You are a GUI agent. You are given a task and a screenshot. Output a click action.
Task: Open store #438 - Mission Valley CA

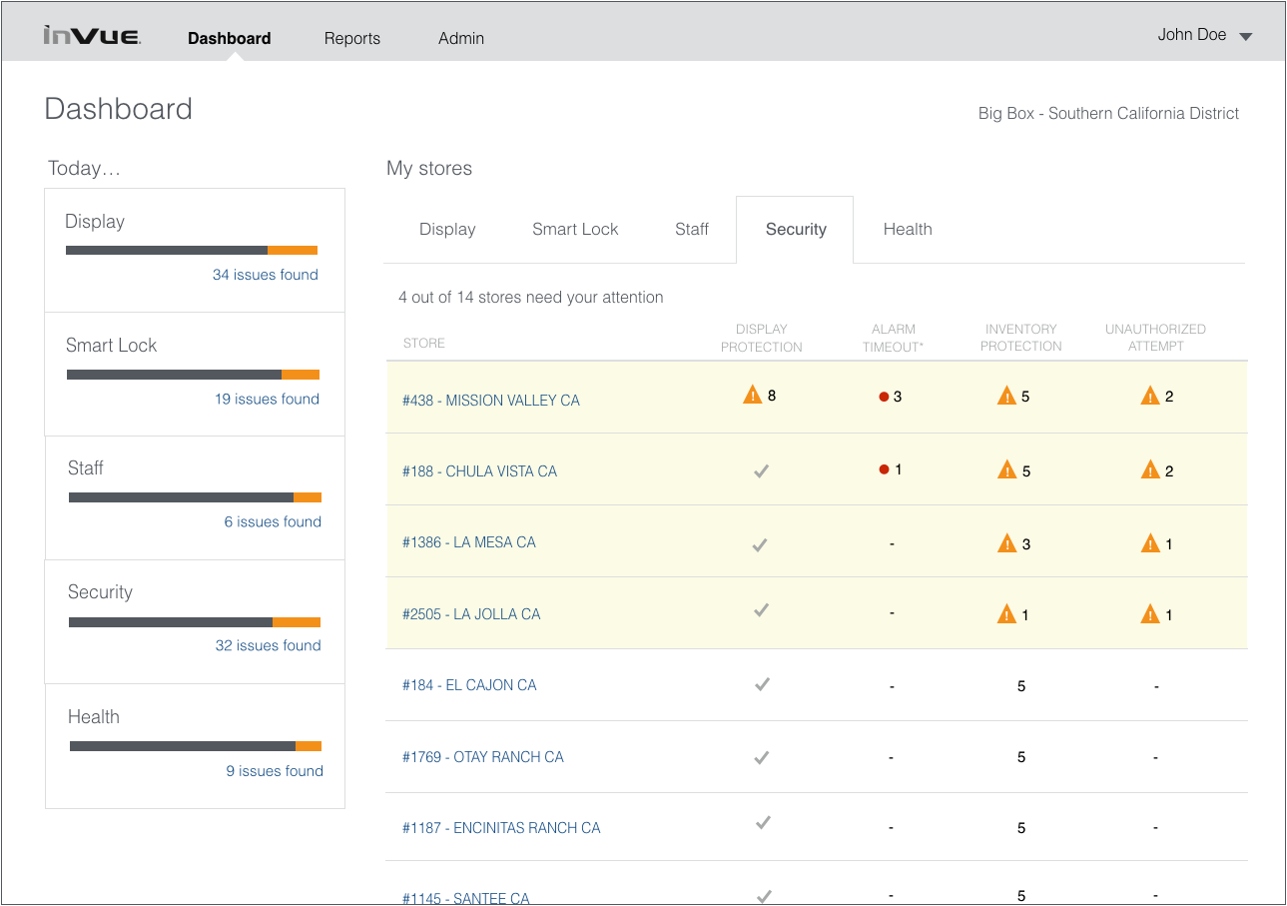[x=491, y=400]
